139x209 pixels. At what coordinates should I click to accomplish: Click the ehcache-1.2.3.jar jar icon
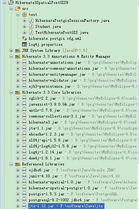(24, 134)
